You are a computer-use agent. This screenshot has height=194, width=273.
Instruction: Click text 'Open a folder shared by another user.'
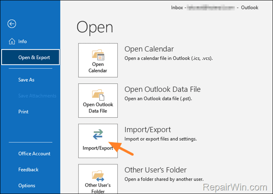[x=164, y=179]
